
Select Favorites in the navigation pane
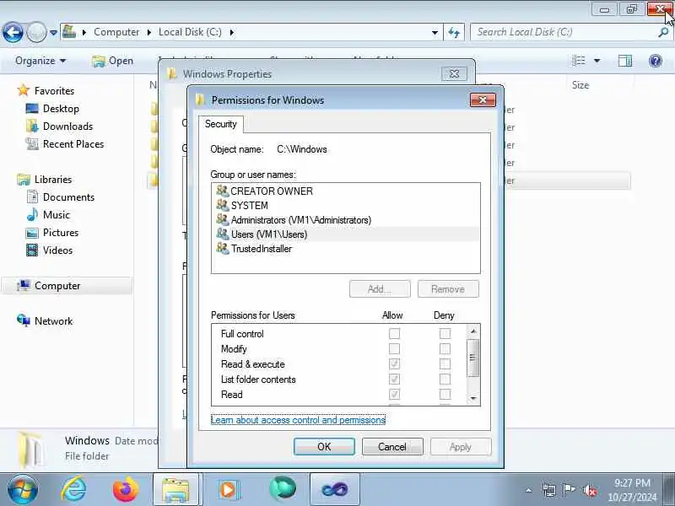pyautogui.click(x=46, y=91)
